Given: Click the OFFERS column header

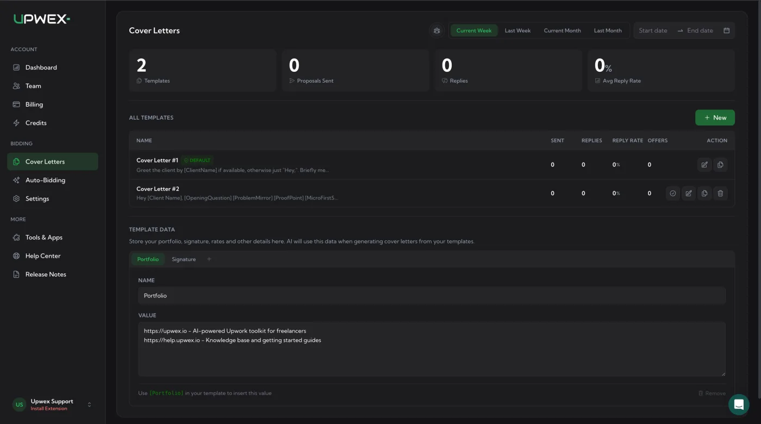Looking at the screenshot, I should click(x=658, y=140).
